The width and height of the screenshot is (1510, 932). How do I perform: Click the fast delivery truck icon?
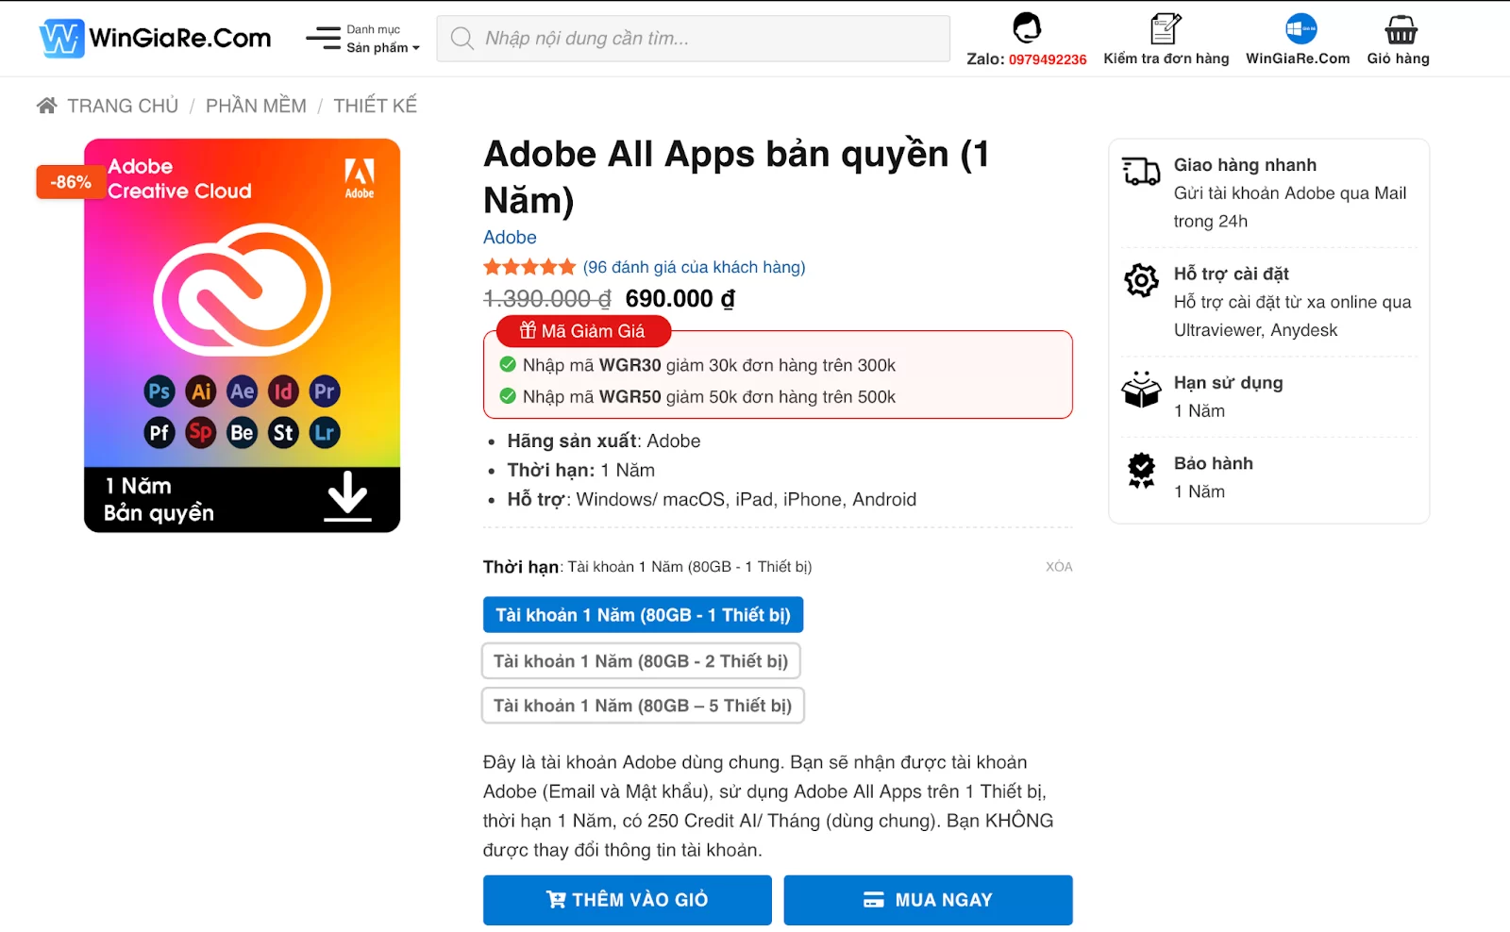1141,171
